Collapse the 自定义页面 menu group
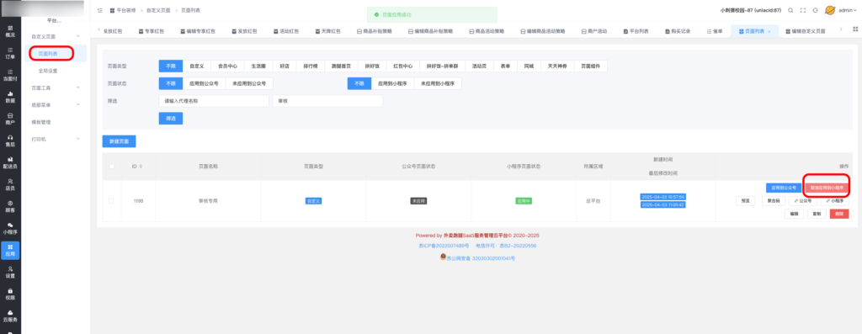The width and height of the screenshot is (862, 334). (77, 36)
